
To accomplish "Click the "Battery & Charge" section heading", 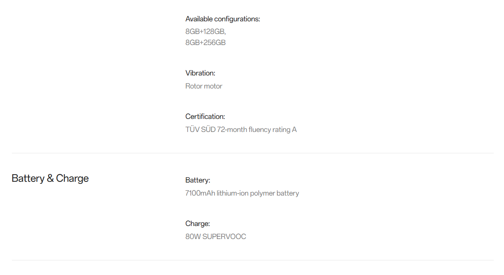I will click(x=50, y=178).
